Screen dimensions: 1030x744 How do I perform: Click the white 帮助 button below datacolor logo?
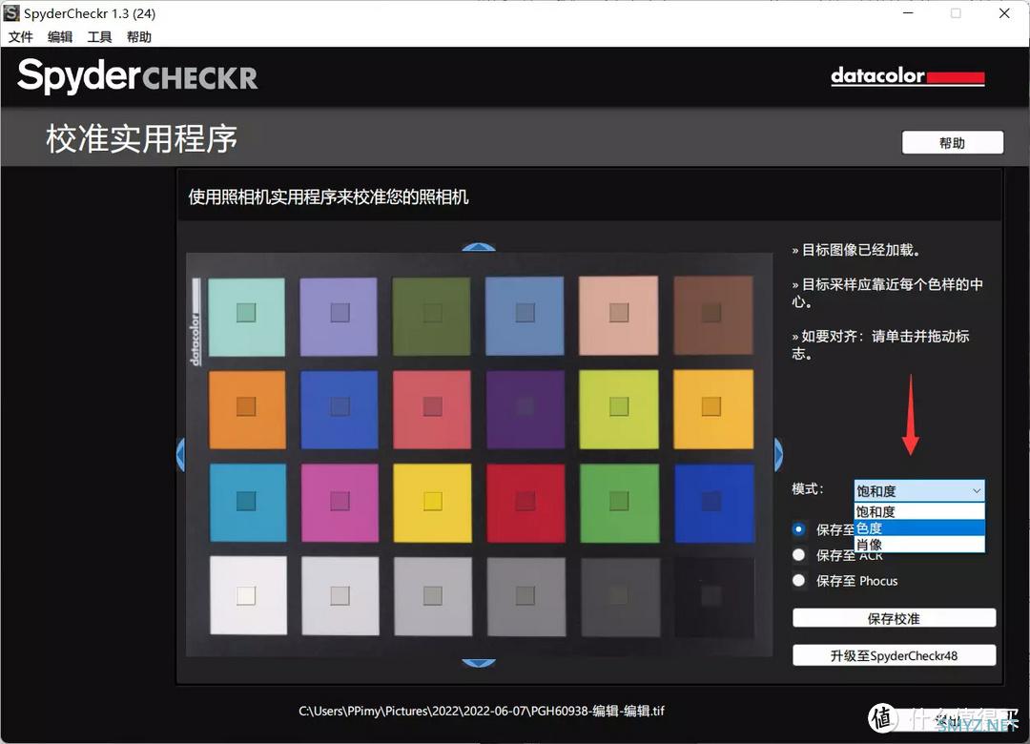point(952,143)
